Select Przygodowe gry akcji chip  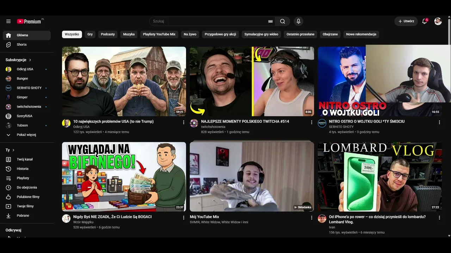tap(221, 34)
